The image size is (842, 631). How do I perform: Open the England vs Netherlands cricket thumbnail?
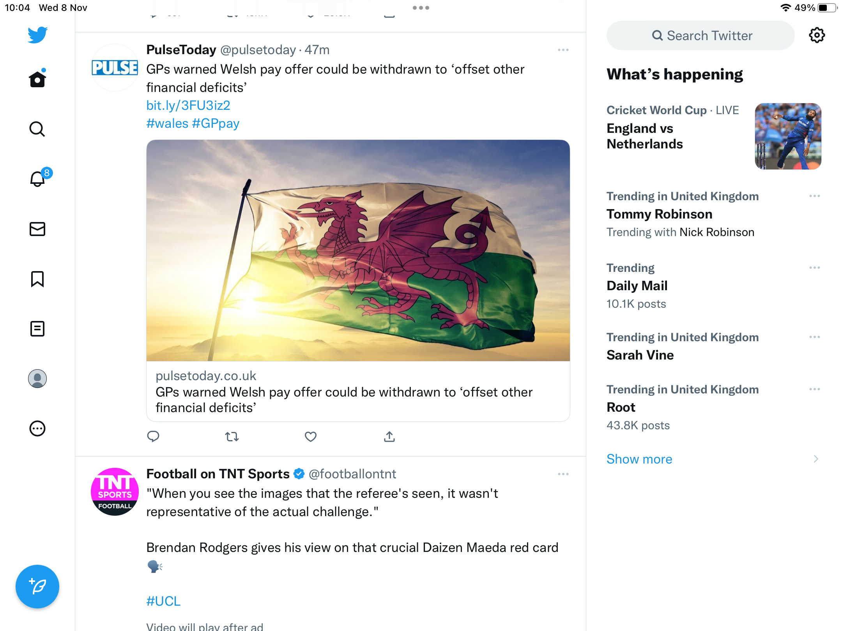click(788, 136)
